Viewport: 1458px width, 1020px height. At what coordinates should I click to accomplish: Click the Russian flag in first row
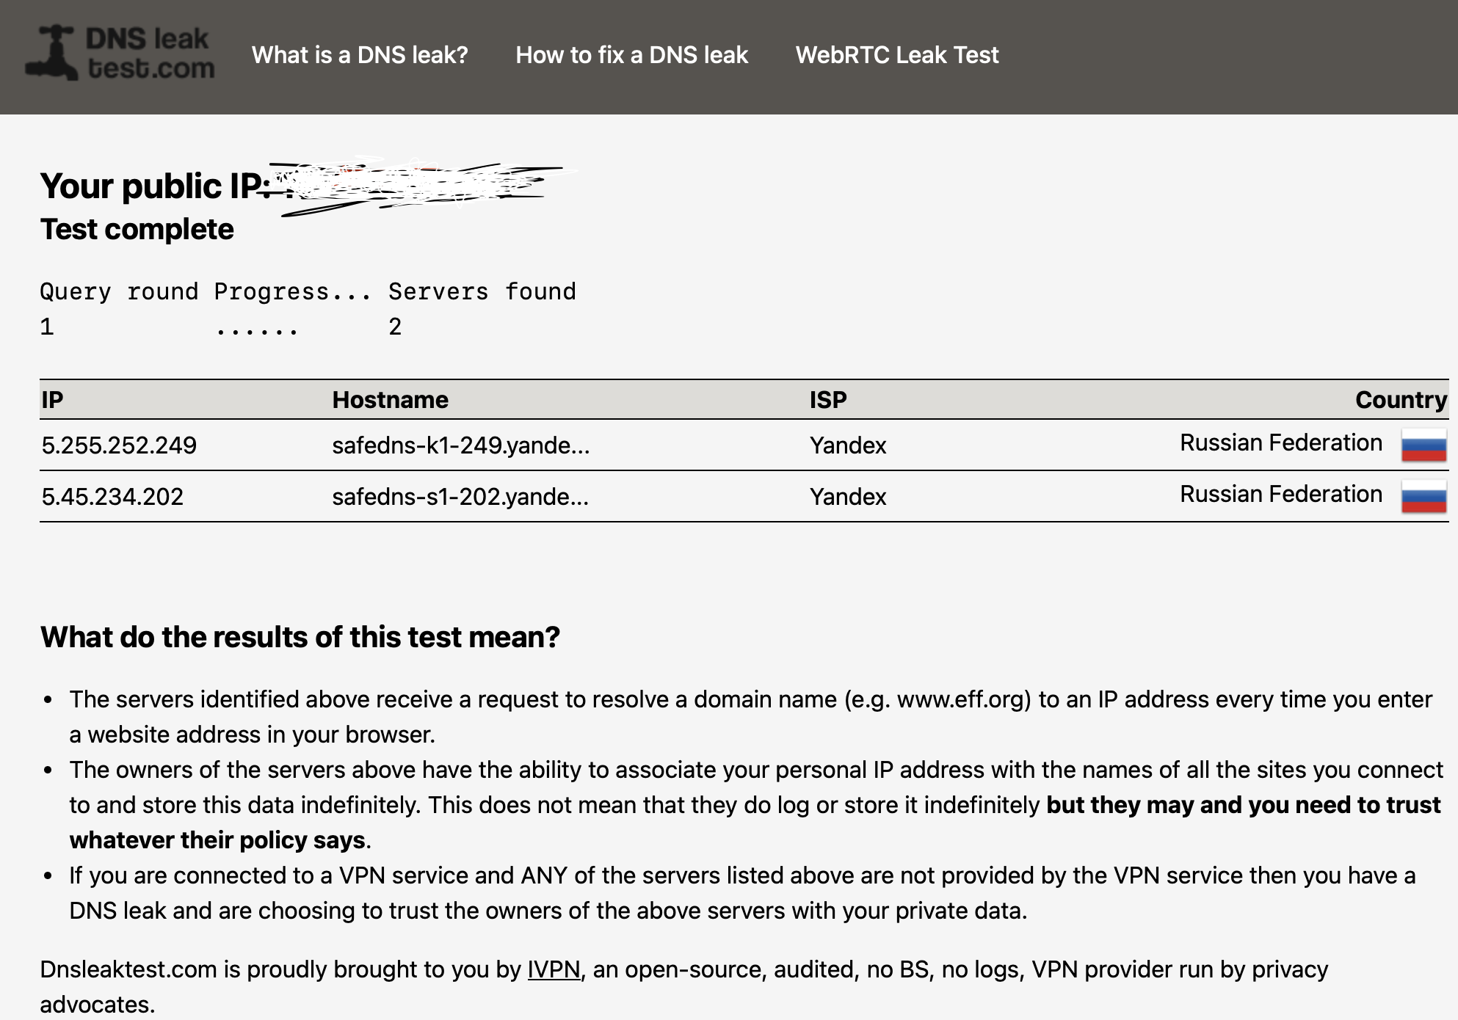point(1423,445)
